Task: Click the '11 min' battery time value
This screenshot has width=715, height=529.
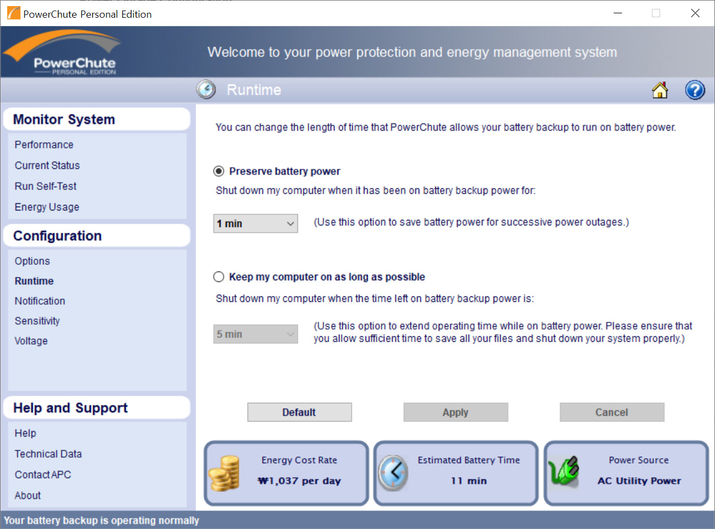Action: pos(469,481)
